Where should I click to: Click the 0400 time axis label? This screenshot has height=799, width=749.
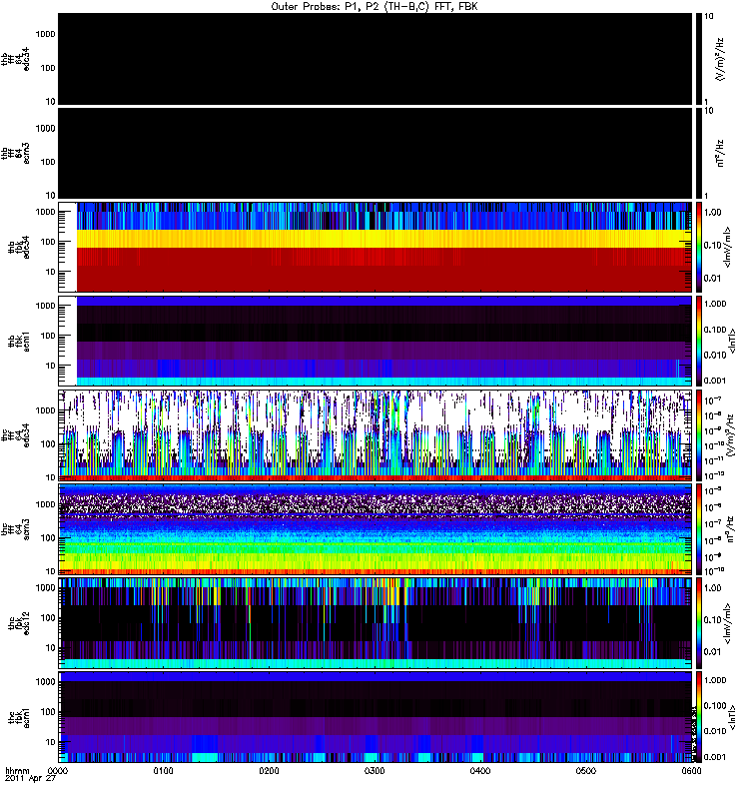(x=480, y=771)
